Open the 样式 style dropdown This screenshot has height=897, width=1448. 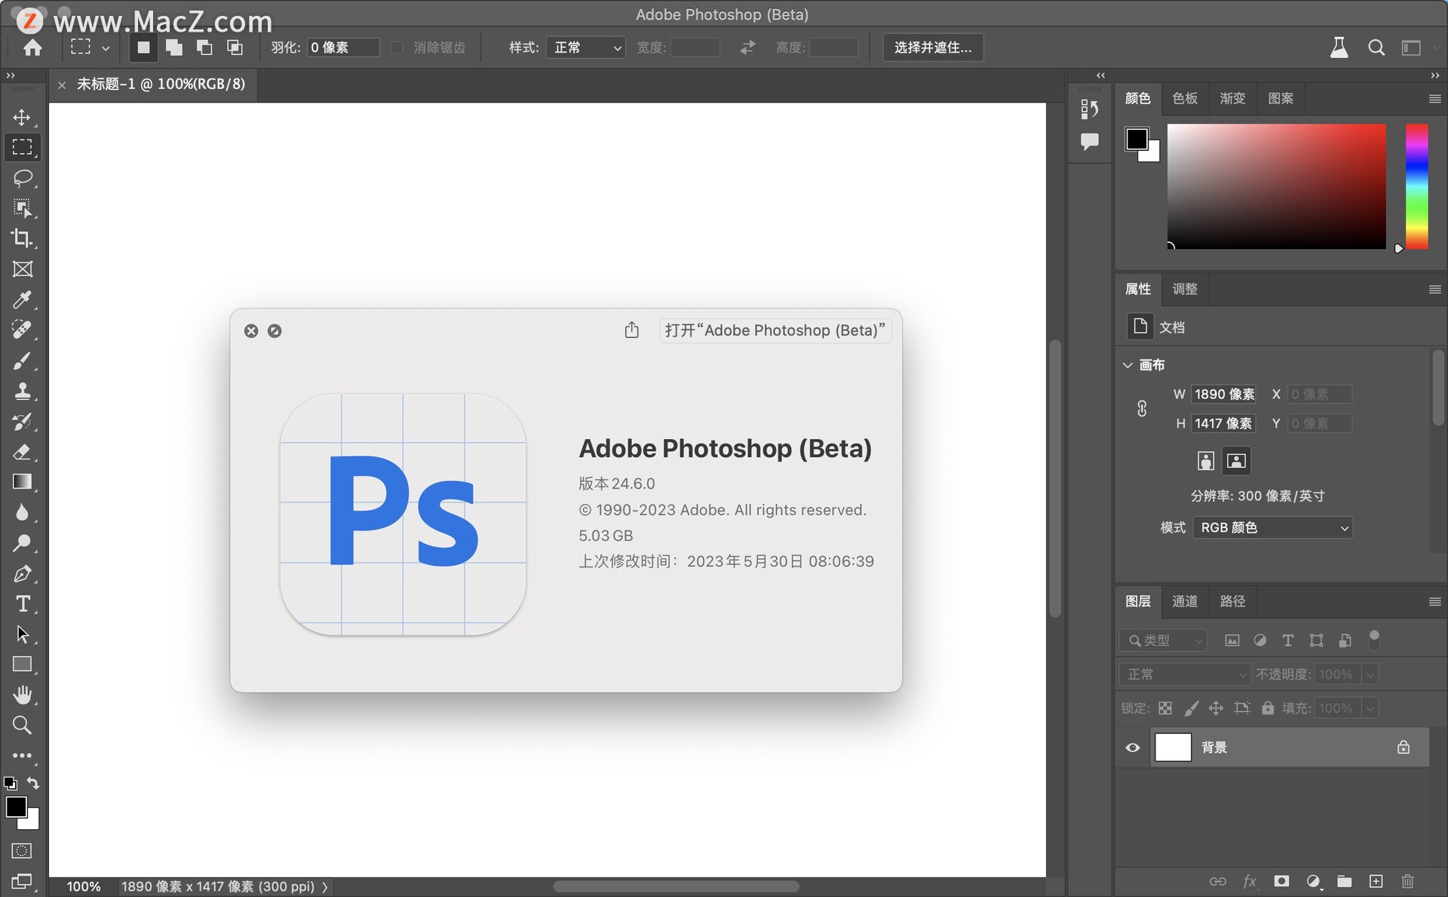coord(586,48)
